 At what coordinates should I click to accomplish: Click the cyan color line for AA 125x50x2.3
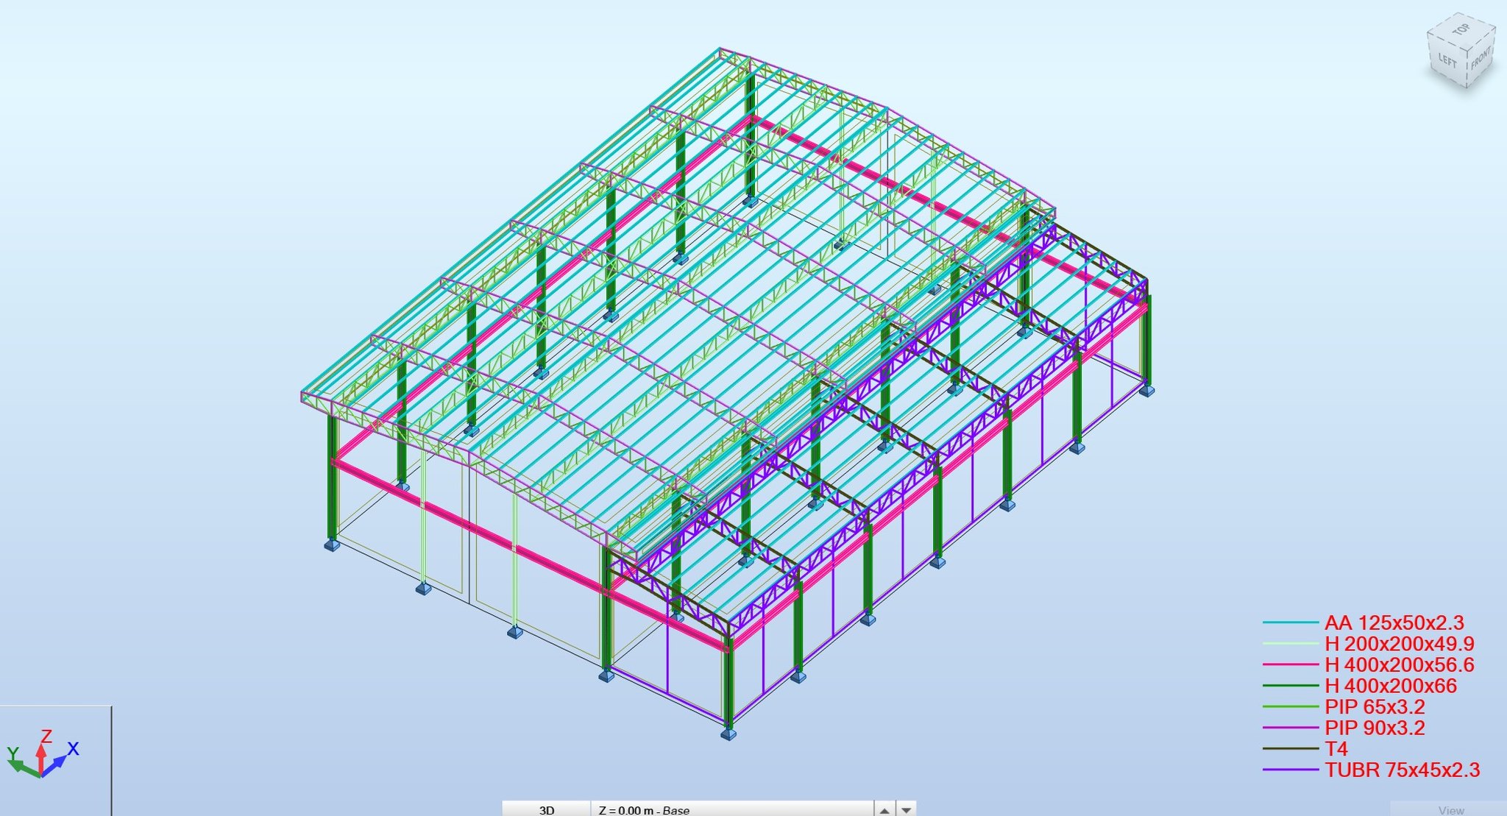pyautogui.click(x=1290, y=622)
